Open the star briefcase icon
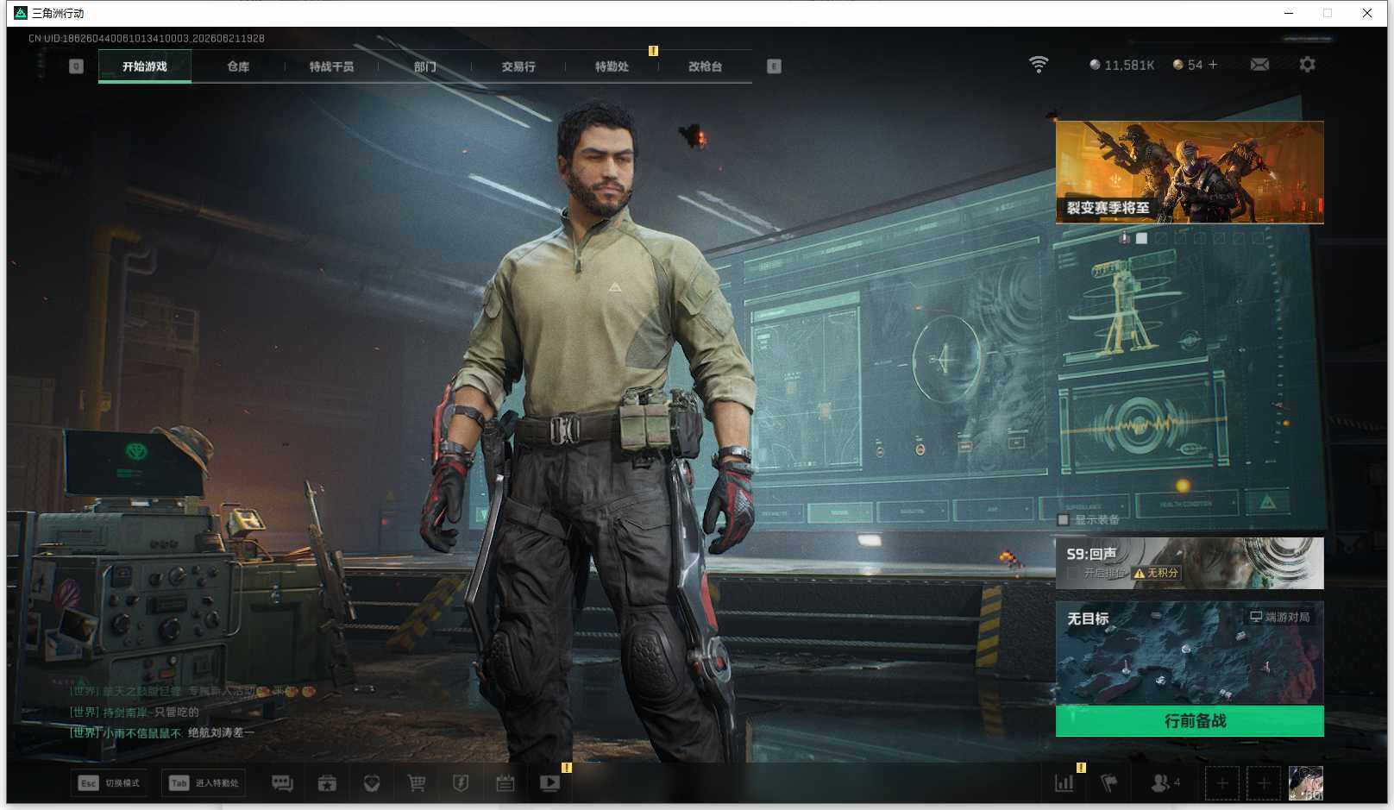 click(x=327, y=783)
